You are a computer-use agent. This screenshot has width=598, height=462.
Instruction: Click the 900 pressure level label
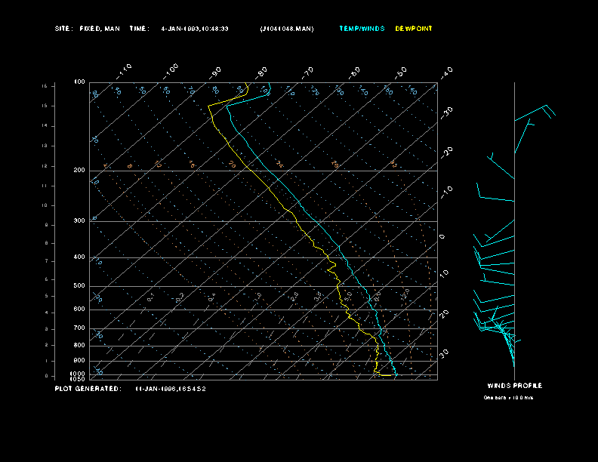coord(79,360)
